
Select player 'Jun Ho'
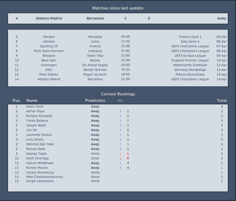click(31, 130)
